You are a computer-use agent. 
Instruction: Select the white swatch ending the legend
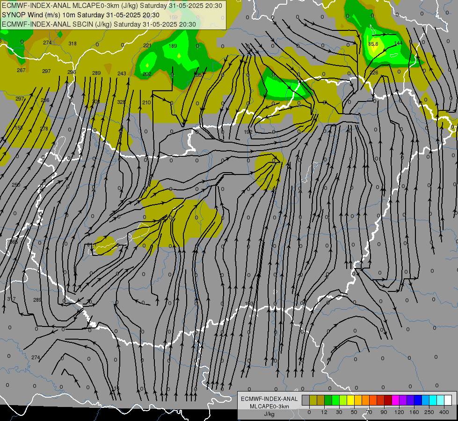click(448, 400)
